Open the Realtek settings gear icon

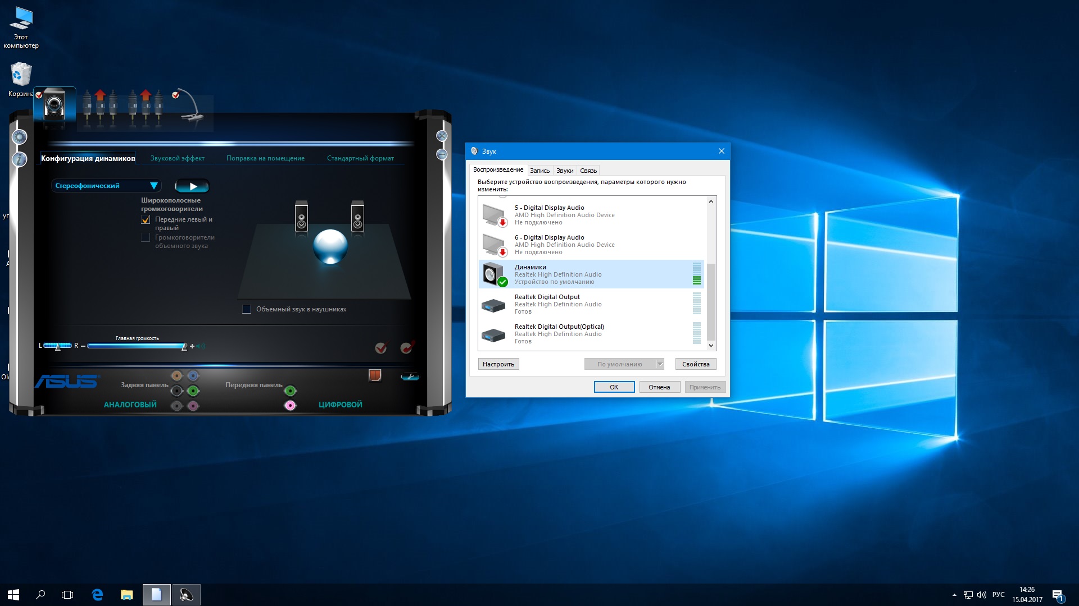(x=20, y=137)
